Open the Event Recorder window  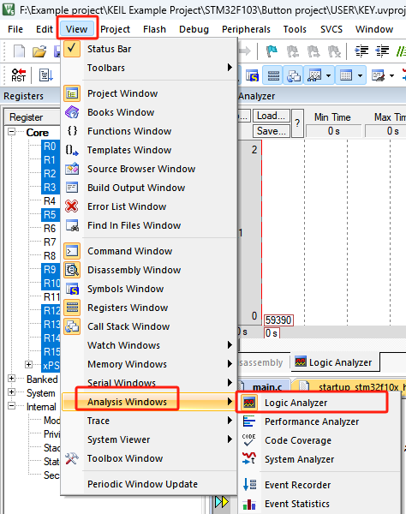(297, 485)
